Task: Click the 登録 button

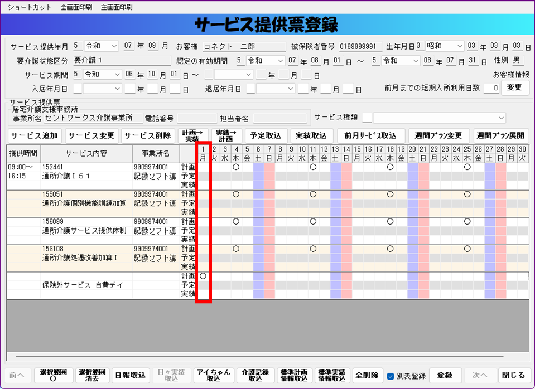Action: [444, 375]
